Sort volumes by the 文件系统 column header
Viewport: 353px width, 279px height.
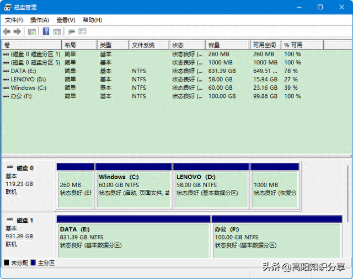click(x=143, y=45)
